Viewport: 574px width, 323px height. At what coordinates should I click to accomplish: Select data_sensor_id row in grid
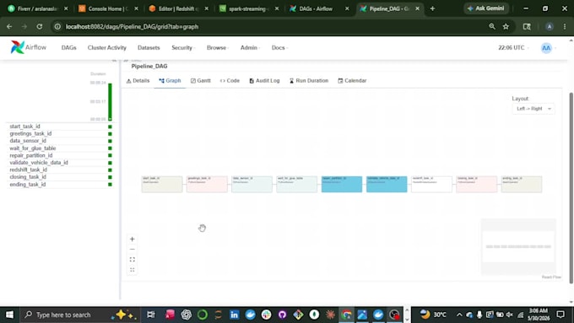[x=61, y=141]
